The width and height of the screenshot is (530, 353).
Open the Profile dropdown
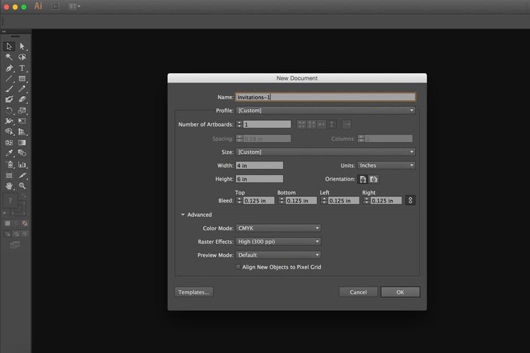pyautogui.click(x=326, y=110)
